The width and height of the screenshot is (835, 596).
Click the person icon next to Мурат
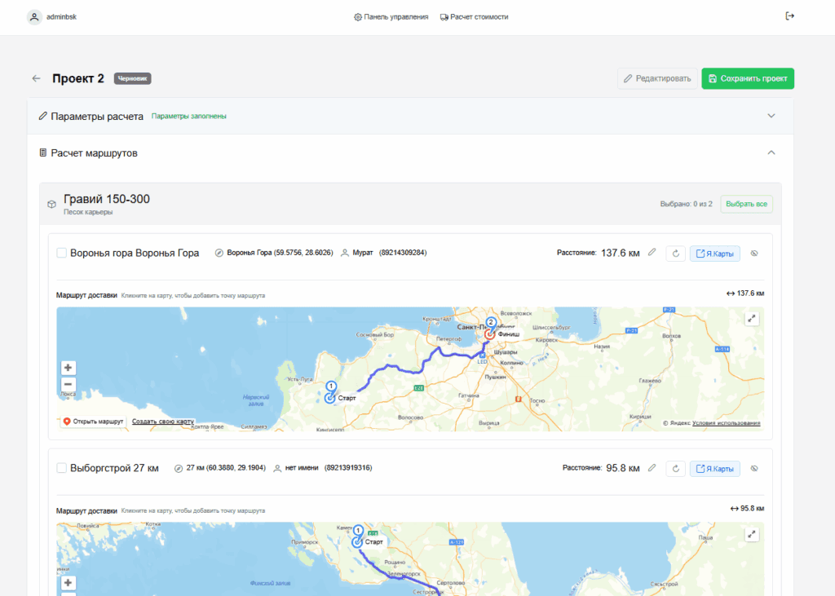(345, 253)
